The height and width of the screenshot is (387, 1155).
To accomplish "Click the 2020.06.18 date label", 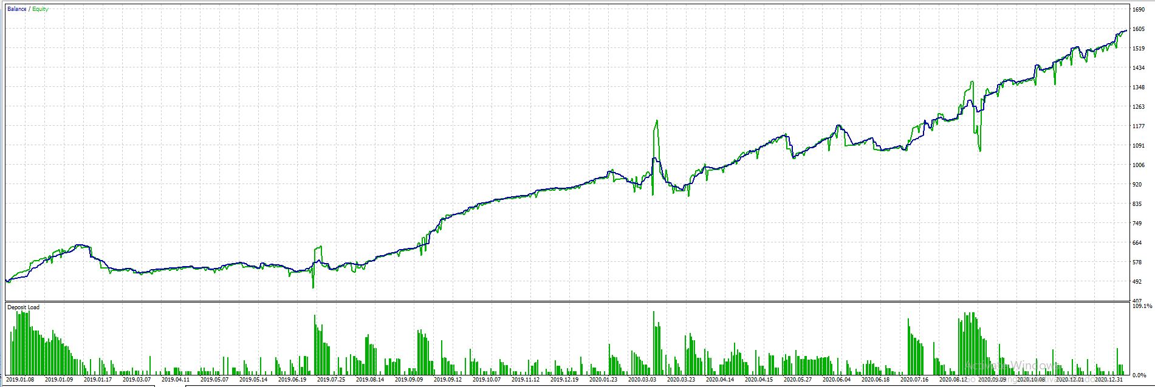I will [875, 380].
